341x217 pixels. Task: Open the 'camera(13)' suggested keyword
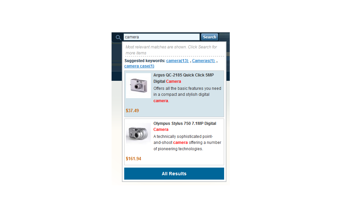[x=177, y=61]
